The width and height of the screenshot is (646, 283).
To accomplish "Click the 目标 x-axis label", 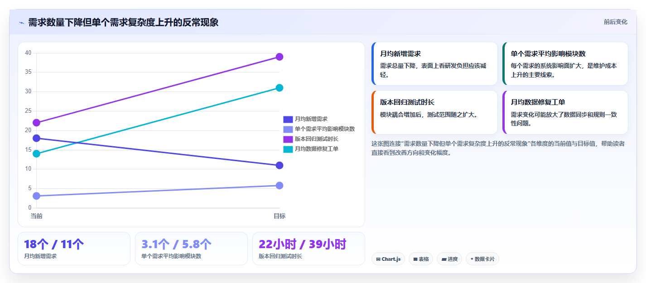I will (280, 216).
